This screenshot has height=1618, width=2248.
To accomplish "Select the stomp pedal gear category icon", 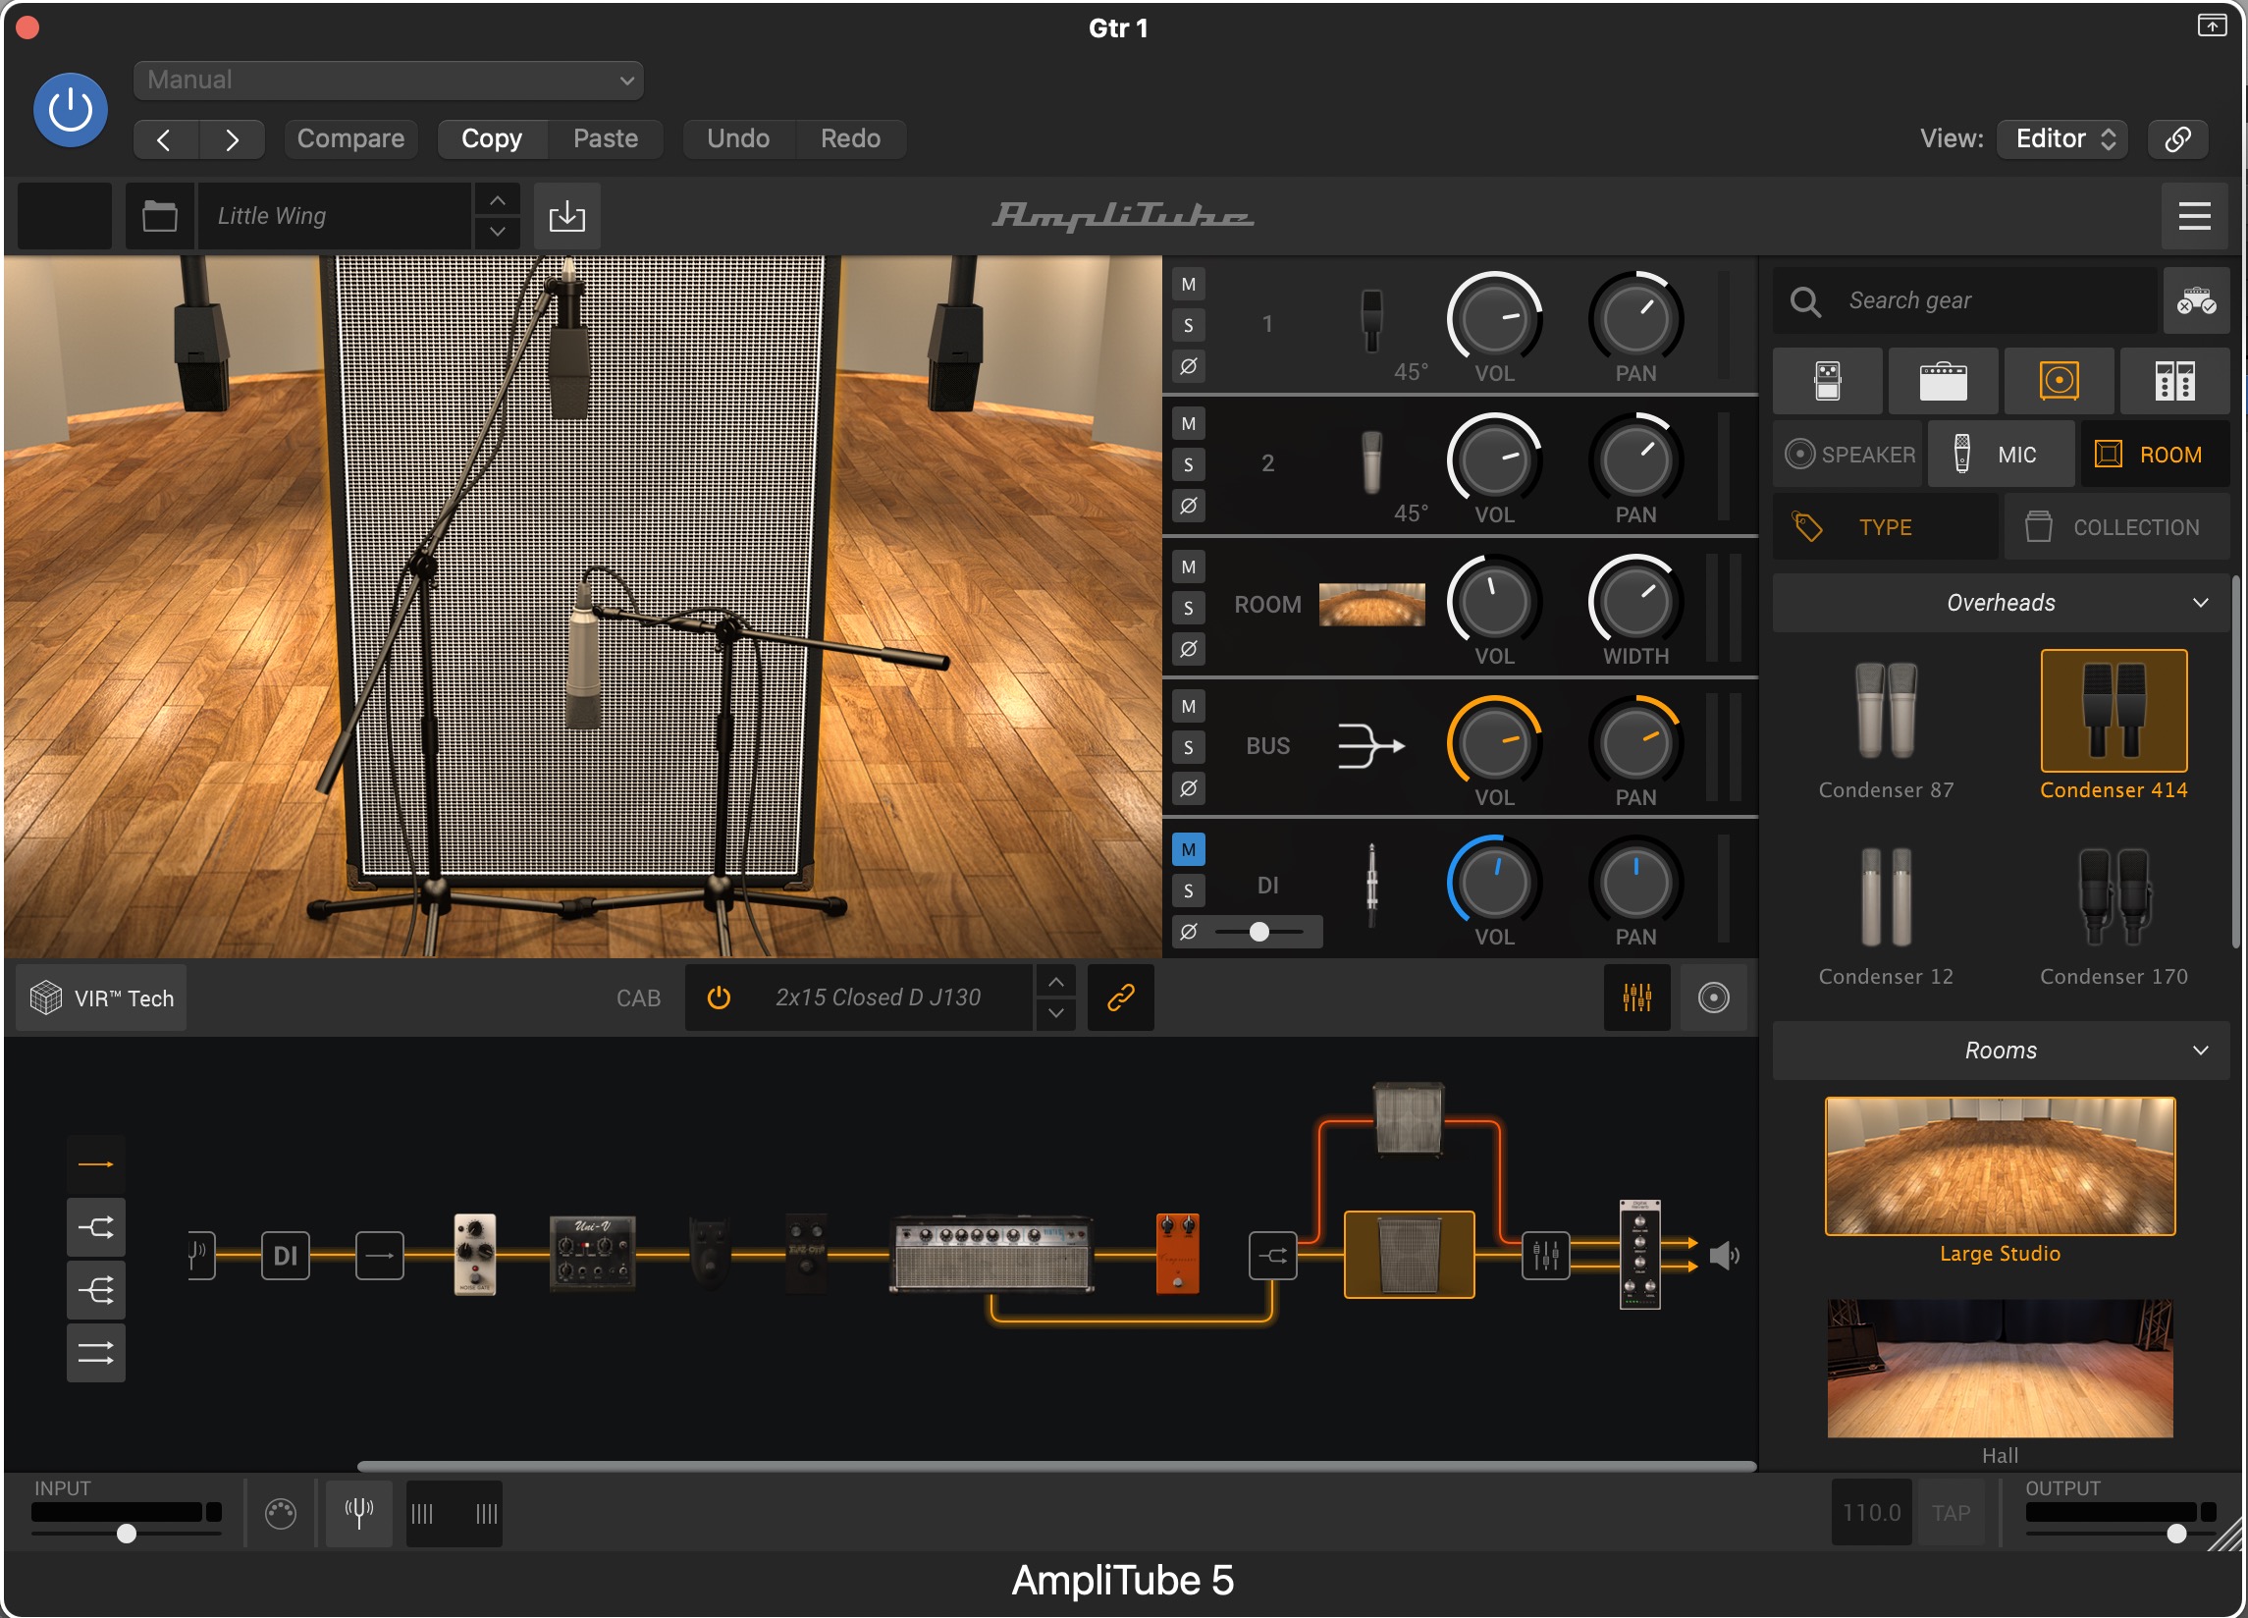I will tap(1828, 381).
